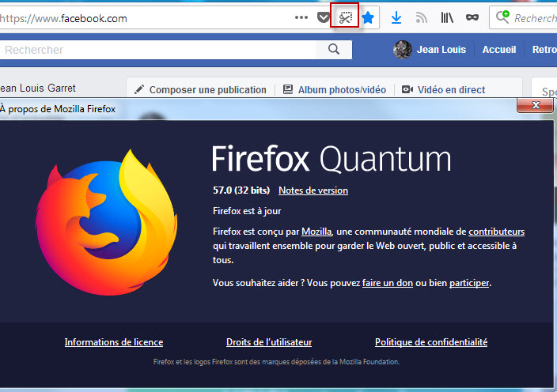This screenshot has width=557, height=392.
Task: Open Droits de l'utilisateur
Action: pos(269,342)
